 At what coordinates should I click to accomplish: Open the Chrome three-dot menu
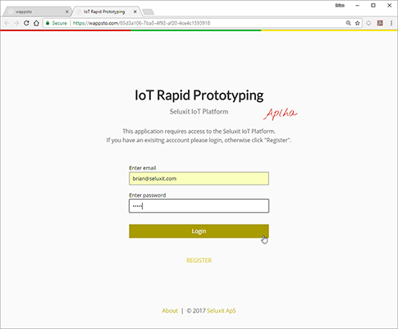(391, 23)
